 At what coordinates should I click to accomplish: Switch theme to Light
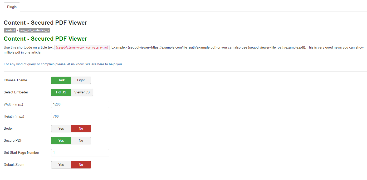[81, 80]
